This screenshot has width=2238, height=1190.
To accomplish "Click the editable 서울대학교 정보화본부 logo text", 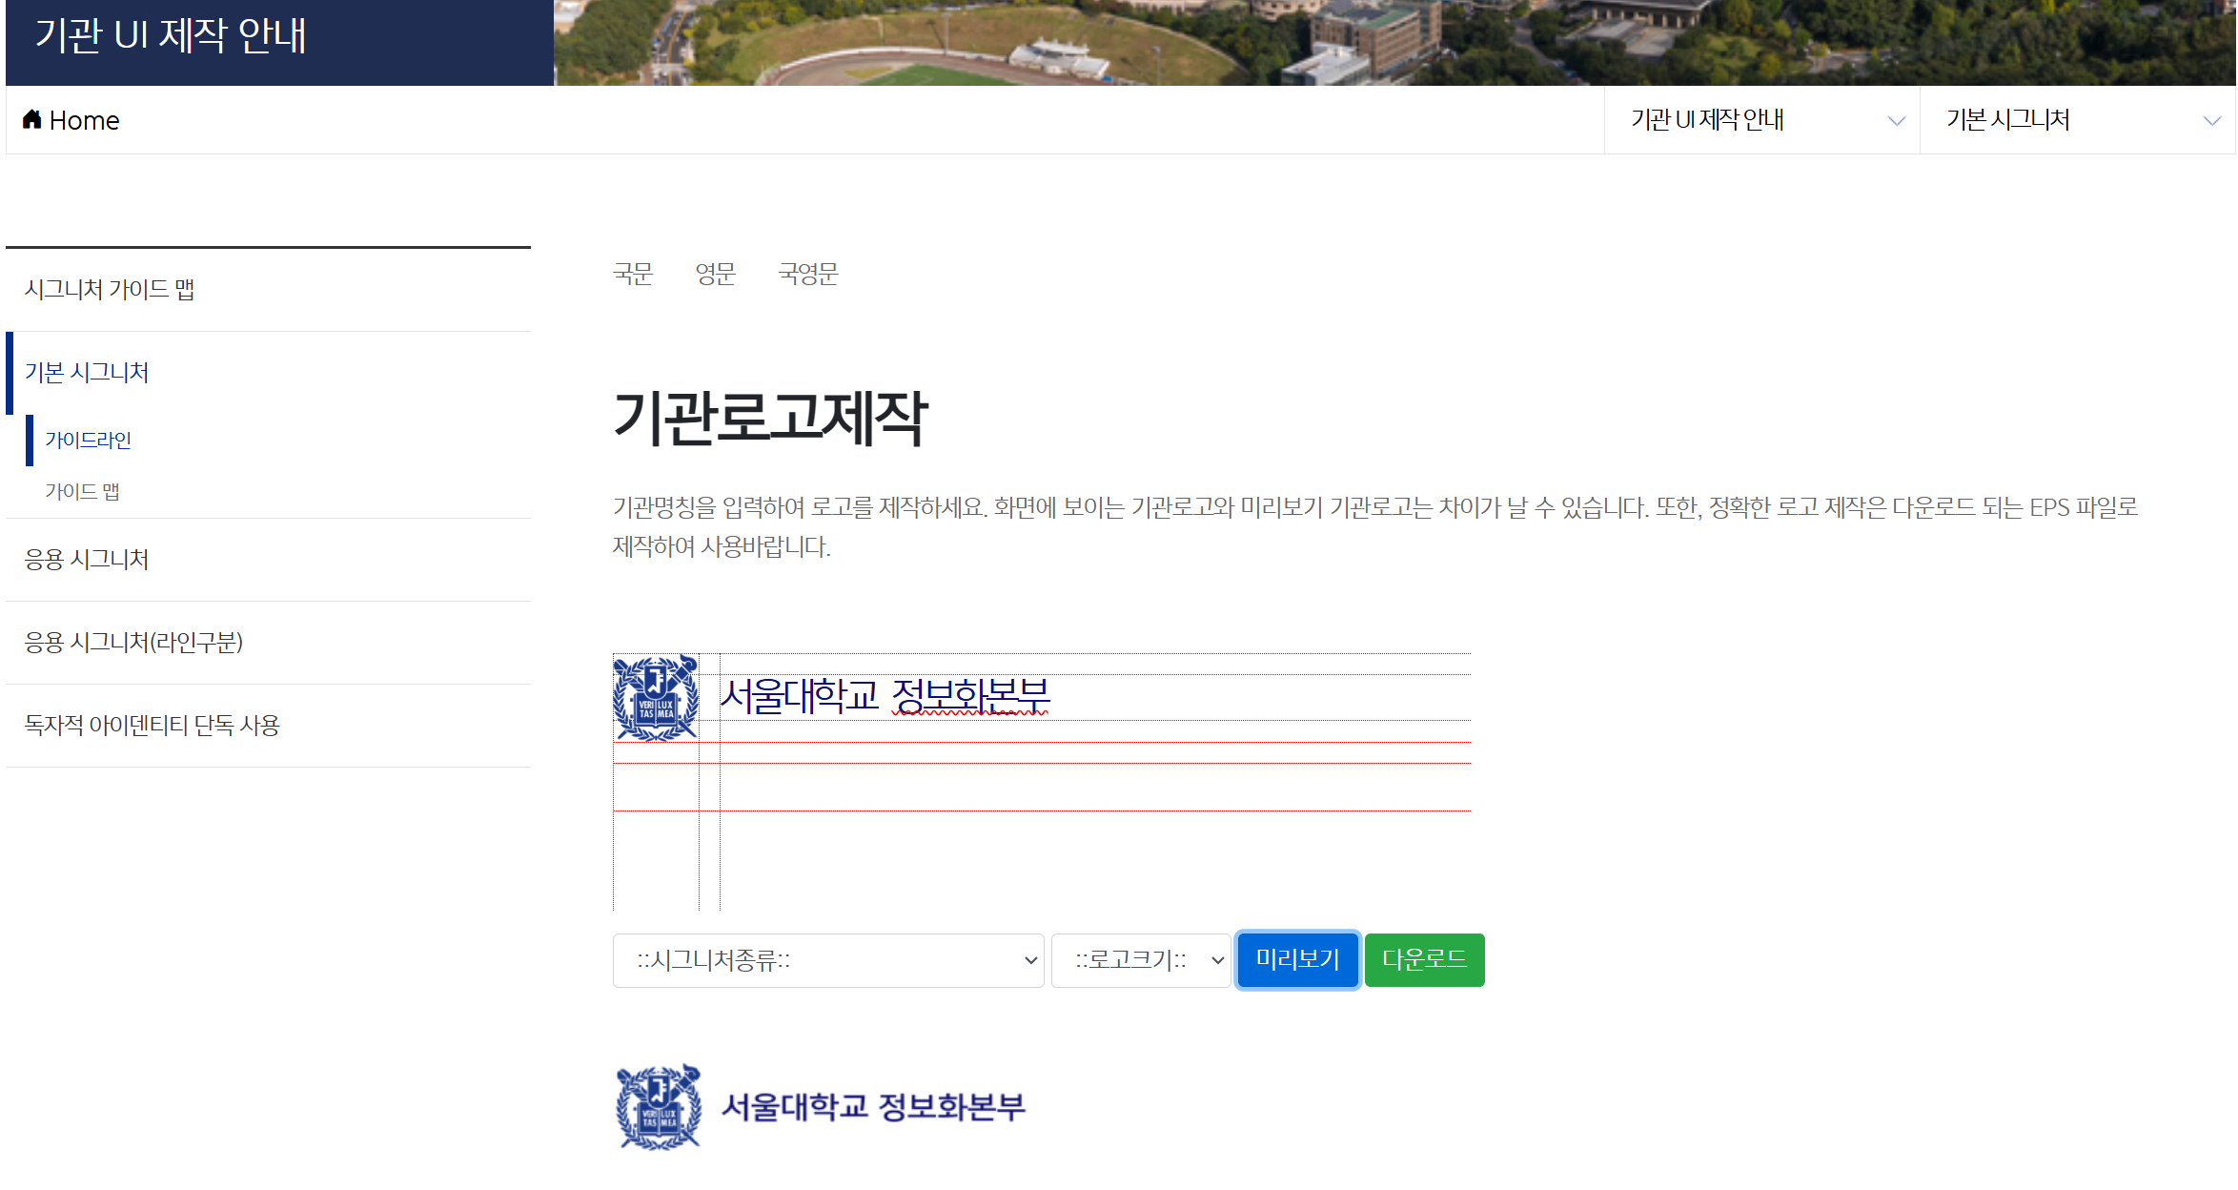I will point(885,696).
